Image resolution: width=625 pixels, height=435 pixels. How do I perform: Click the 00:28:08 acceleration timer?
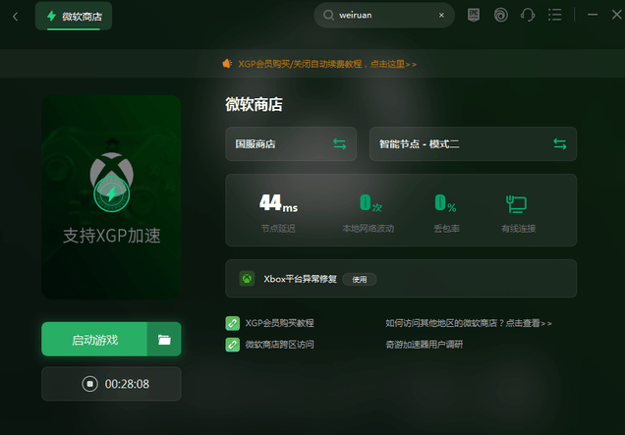127,384
